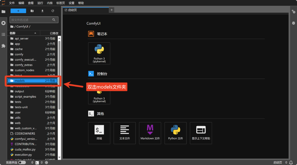This screenshot has height=165, width=297.
Task: Select the user folder
Action: 33,113
